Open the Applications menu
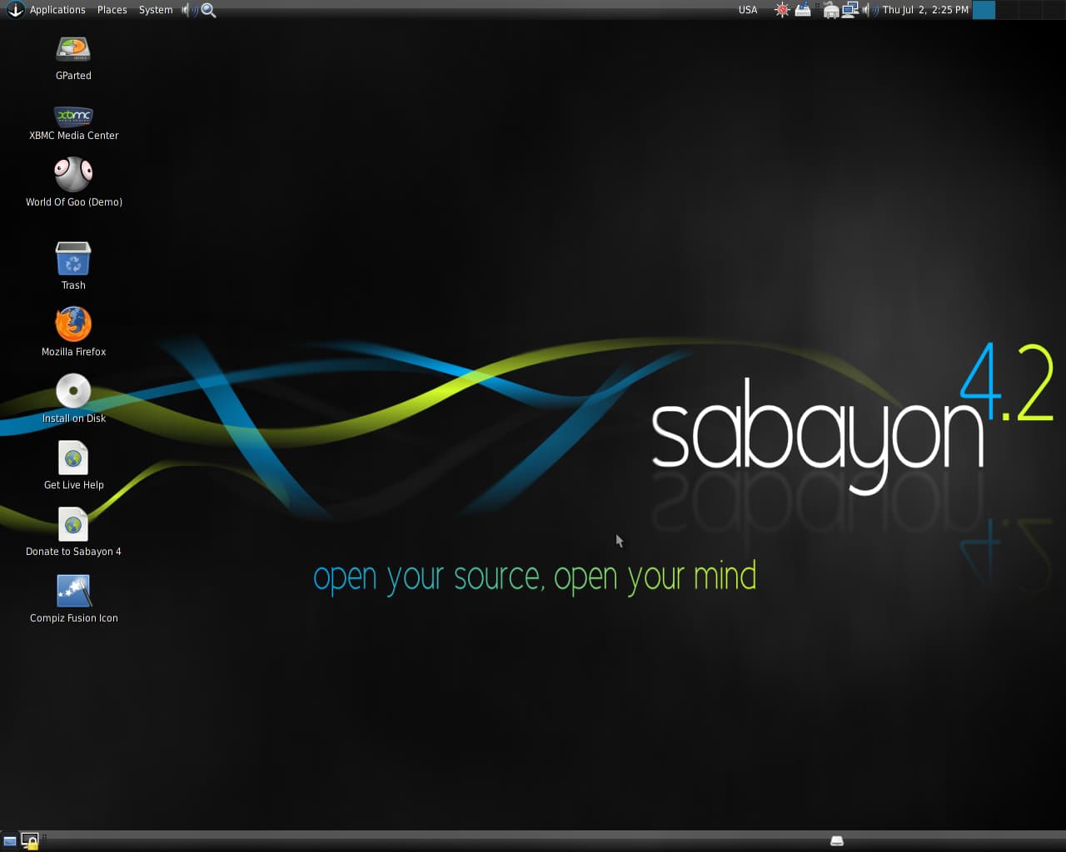Screen dimensions: 1066x852 tap(57, 10)
